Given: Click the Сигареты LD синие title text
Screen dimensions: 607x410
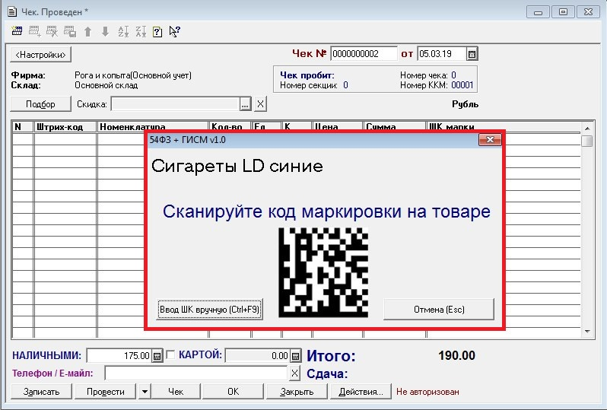Looking at the screenshot, I should [x=237, y=166].
